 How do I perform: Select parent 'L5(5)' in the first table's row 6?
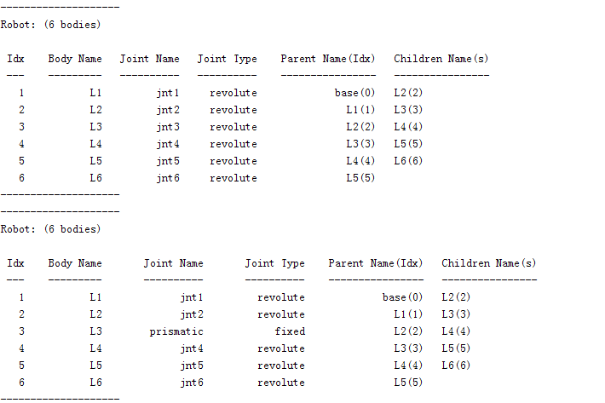click(360, 178)
